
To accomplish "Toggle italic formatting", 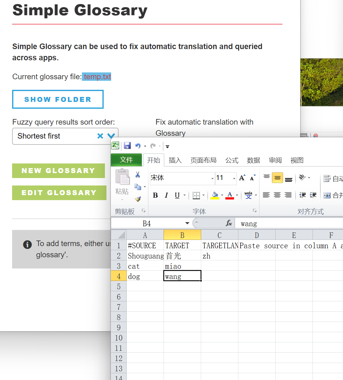I will pos(166,195).
